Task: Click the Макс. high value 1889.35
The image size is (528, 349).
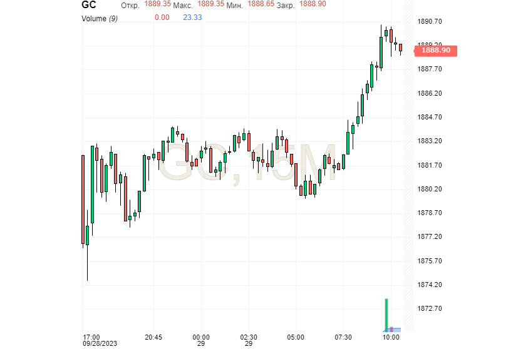Action: coord(210,4)
